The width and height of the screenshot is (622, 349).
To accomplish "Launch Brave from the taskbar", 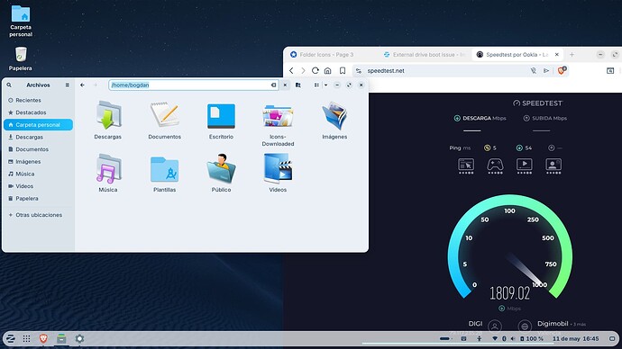I will [43, 338].
